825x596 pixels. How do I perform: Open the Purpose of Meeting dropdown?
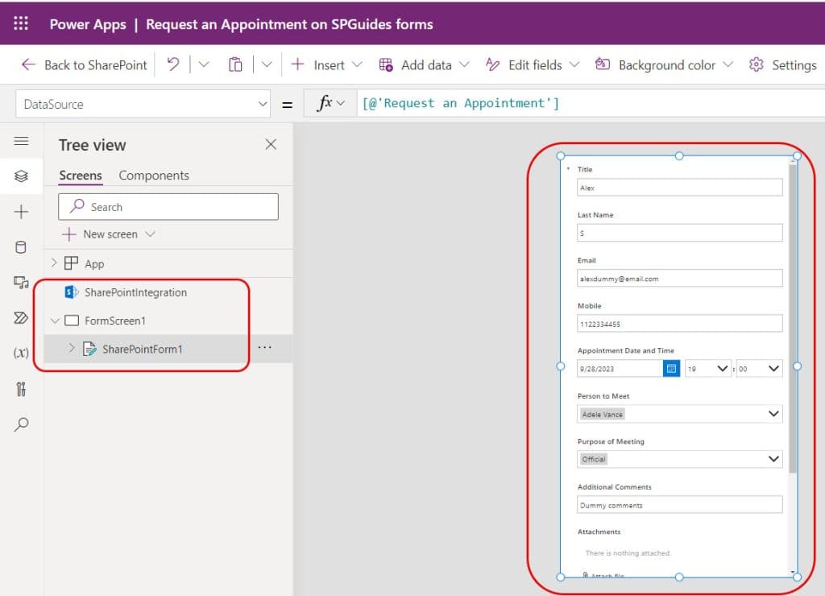click(x=679, y=459)
